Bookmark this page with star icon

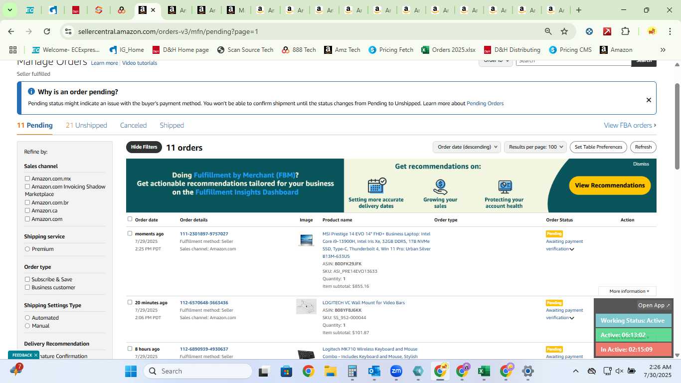point(564,31)
